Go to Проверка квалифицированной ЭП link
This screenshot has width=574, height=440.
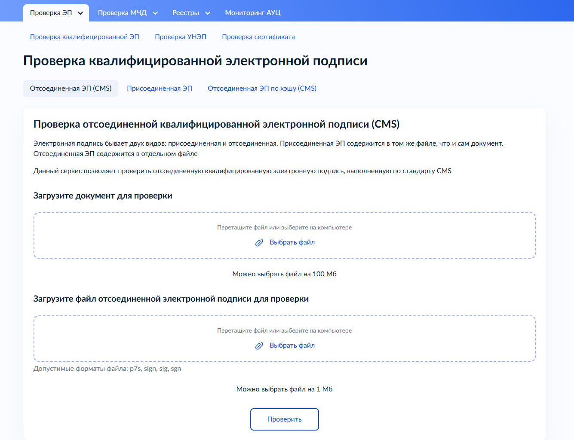coord(84,37)
